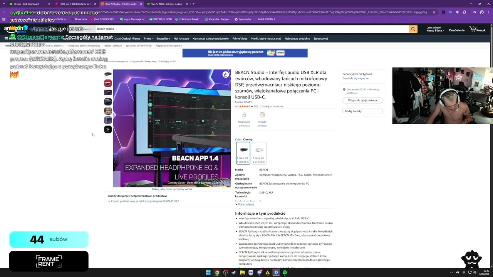Screen dimensions: 493x277
Task: Open Mój Amazon in the navigation bar
Action: tap(181, 38)
